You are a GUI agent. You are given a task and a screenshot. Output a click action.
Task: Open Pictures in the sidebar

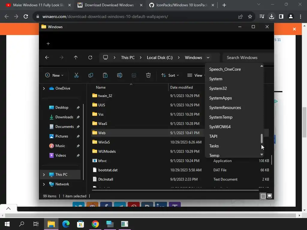62,136
